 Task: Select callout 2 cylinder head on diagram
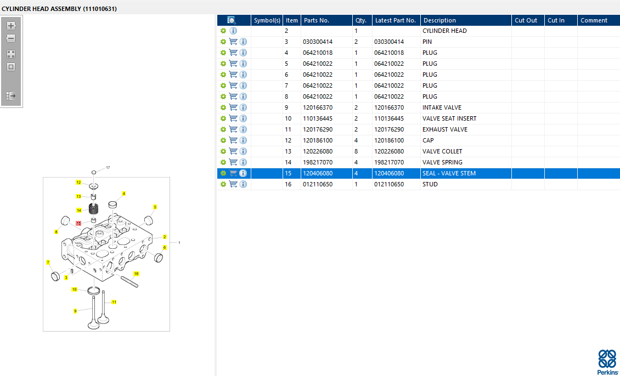[x=165, y=237]
